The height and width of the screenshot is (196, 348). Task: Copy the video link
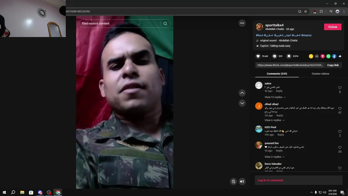point(333,65)
